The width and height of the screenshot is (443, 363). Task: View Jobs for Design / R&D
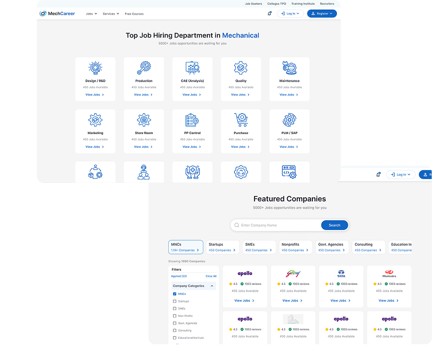pyautogui.click(x=95, y=95)
